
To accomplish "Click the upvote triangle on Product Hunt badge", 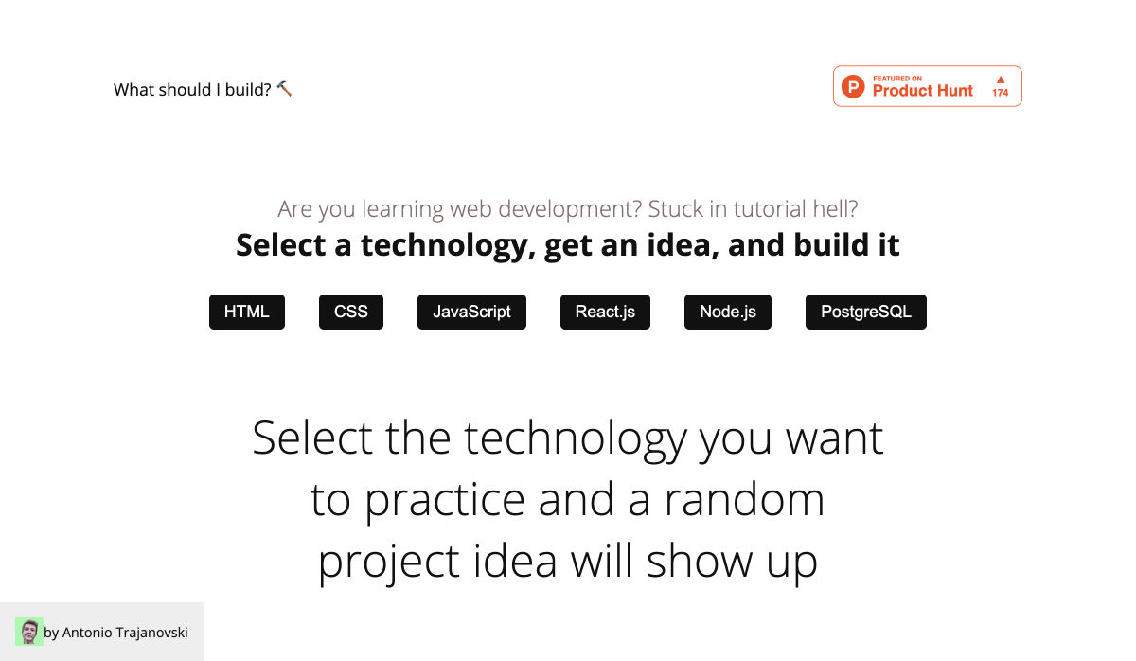I will point(1000,80).
